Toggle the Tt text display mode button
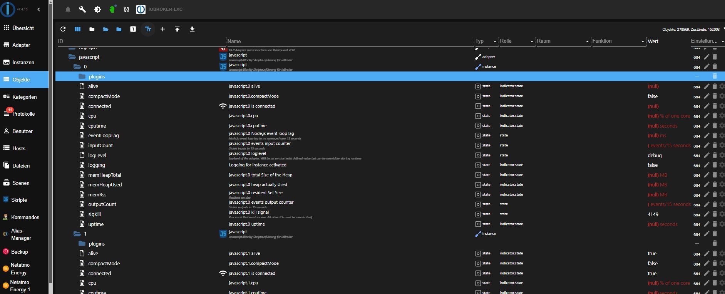 click(x=148, y=29)
